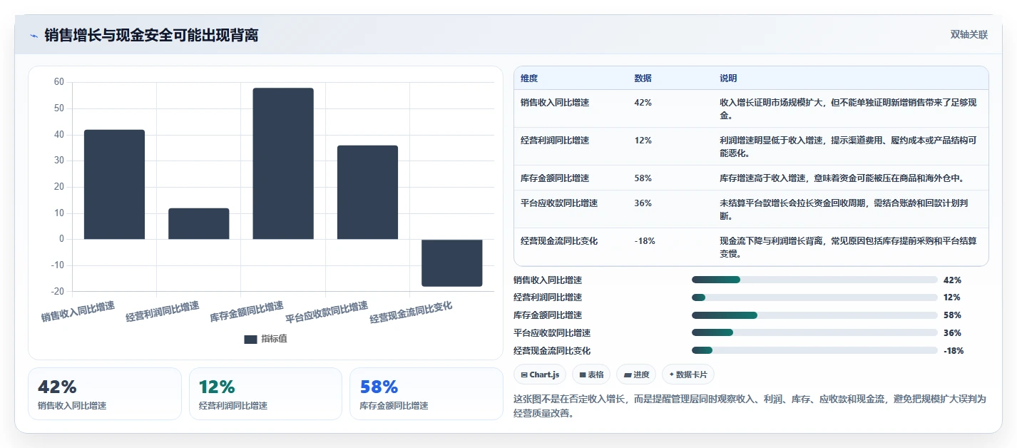Click the 58% value in the table
The height and width of the screenshot is (448, 1017).
[643, 178]
